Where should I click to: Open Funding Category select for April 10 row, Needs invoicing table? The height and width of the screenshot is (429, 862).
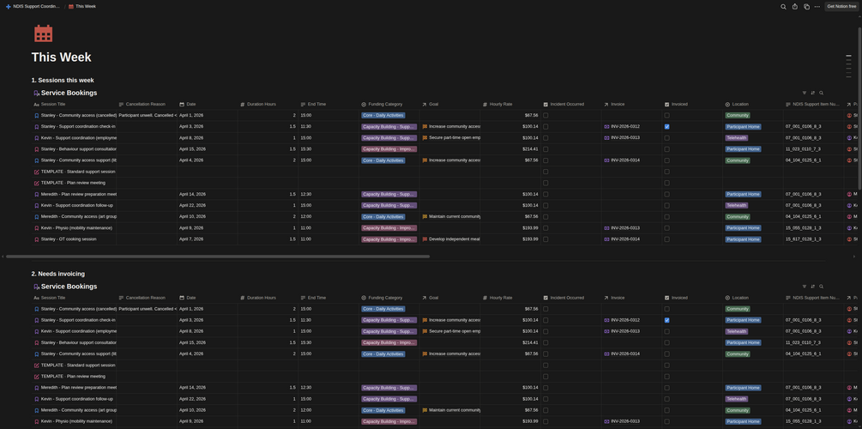383,410
